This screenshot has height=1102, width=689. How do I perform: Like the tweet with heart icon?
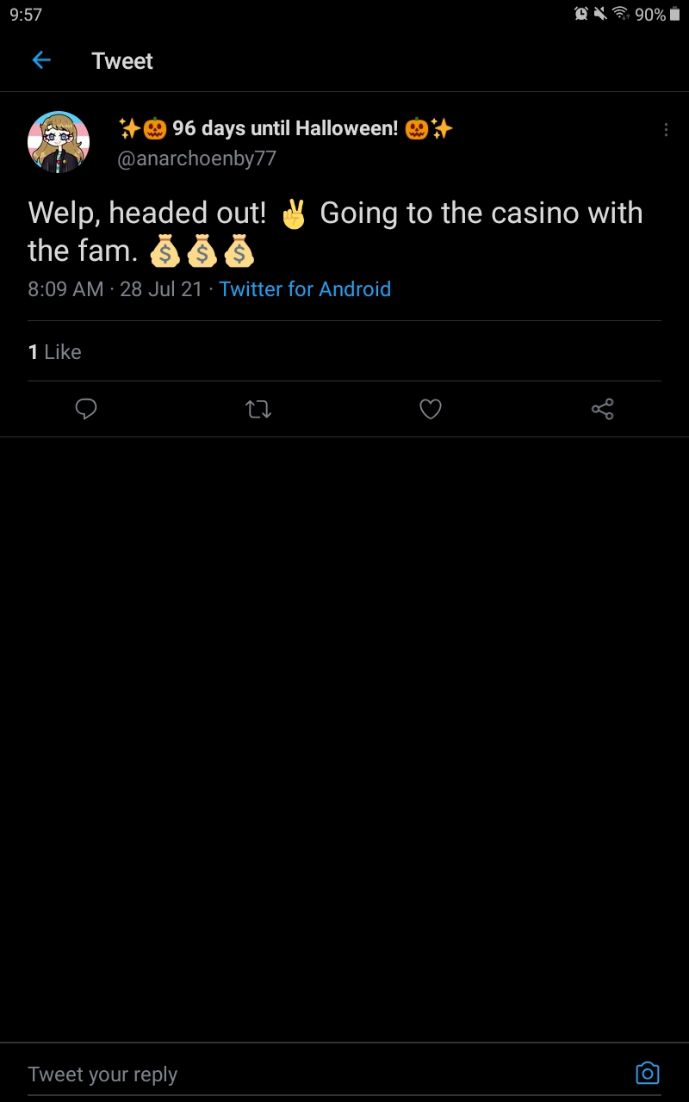click(431, 410)
